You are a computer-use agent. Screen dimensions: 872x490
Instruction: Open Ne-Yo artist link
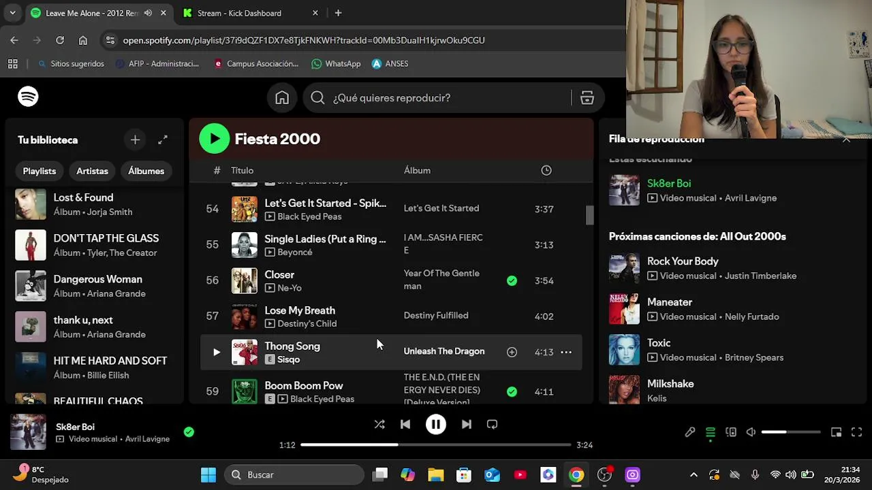pos(290,288)
